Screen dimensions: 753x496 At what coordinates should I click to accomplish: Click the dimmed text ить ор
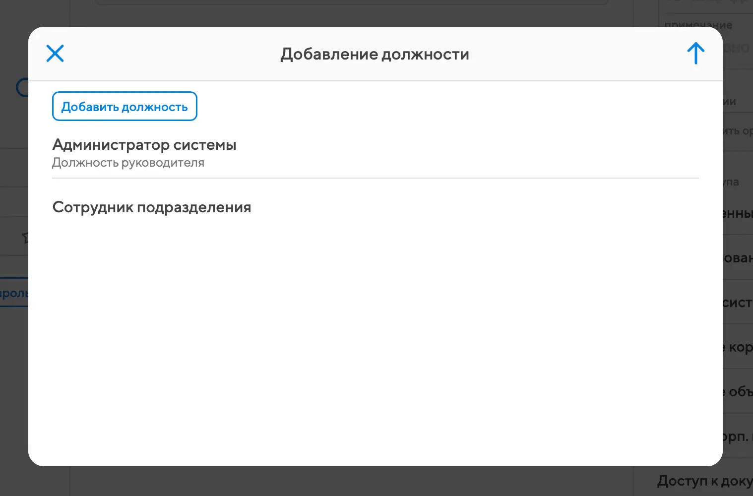coord(738,131)
